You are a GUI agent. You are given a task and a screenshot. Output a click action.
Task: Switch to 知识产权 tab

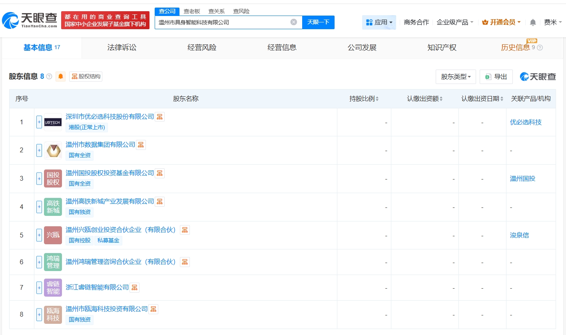click(442, 48)
